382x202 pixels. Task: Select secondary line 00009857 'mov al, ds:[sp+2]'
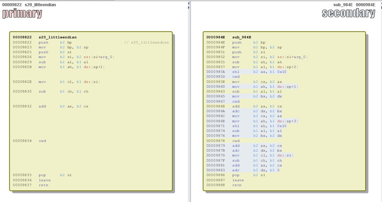(x=252, y=67)
